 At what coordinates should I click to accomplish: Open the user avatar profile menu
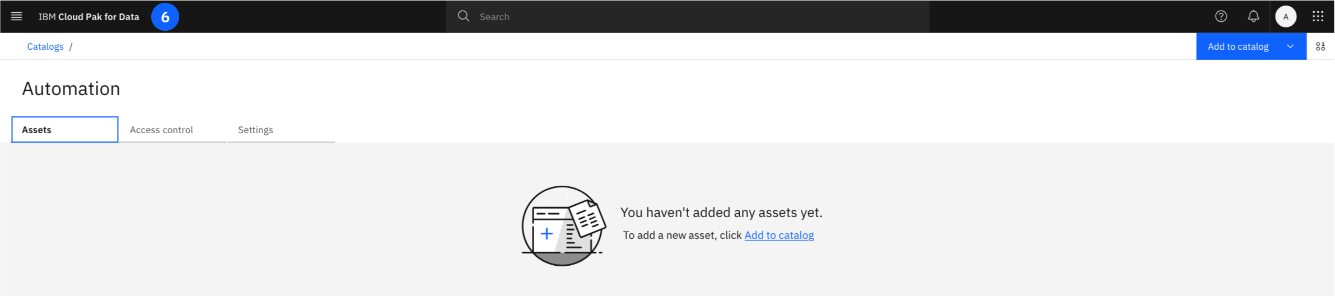1286,16
